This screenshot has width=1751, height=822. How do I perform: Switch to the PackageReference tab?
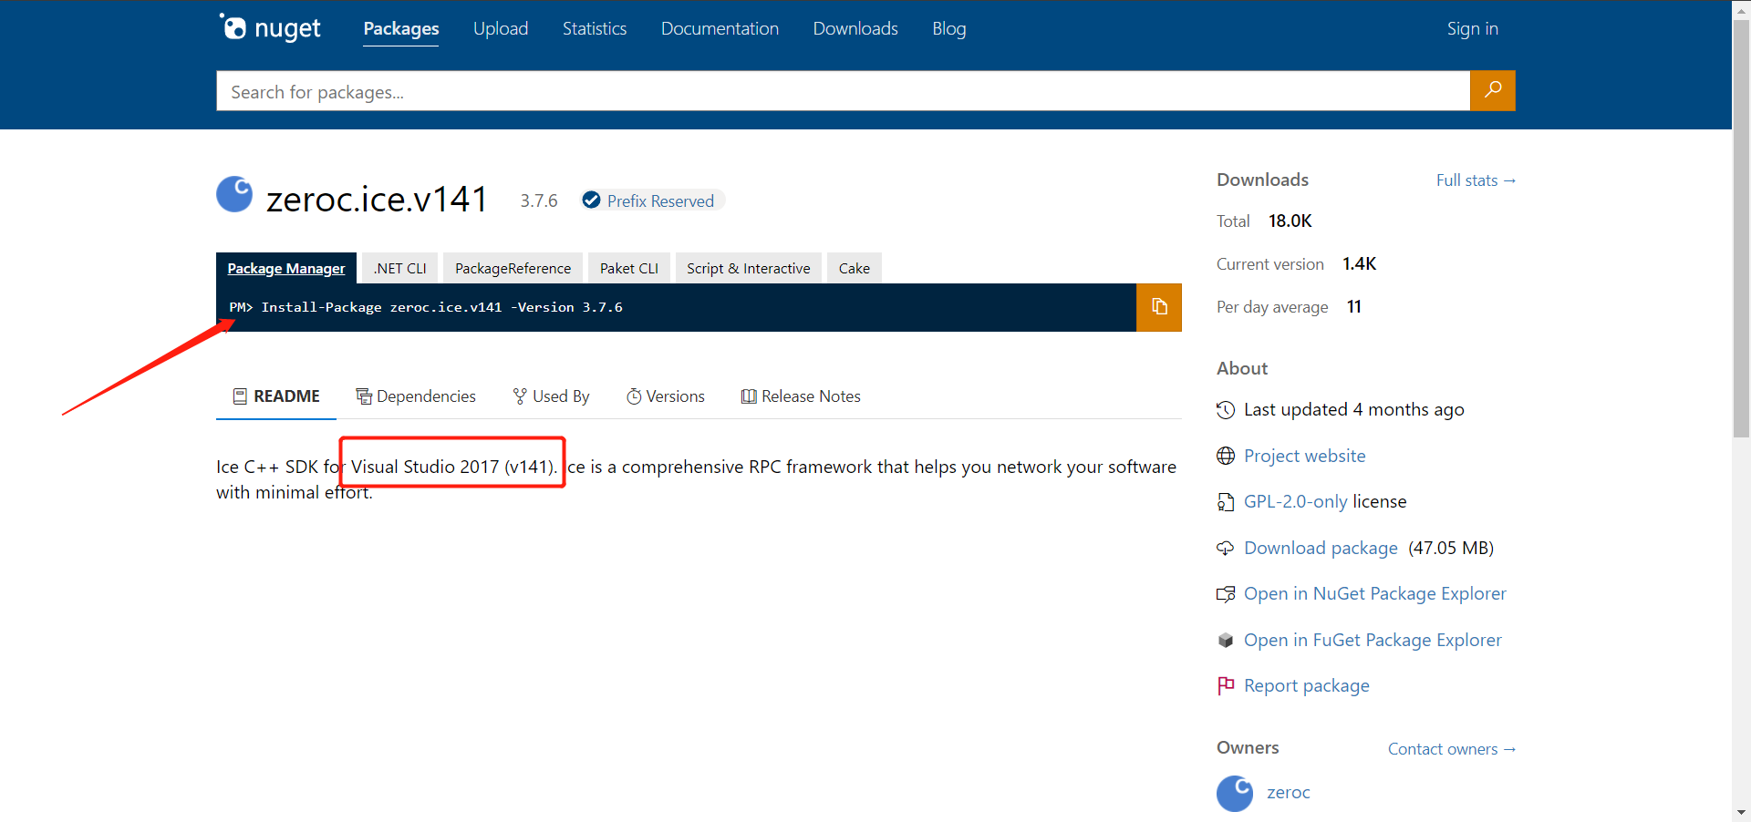(x=513, y=268)
